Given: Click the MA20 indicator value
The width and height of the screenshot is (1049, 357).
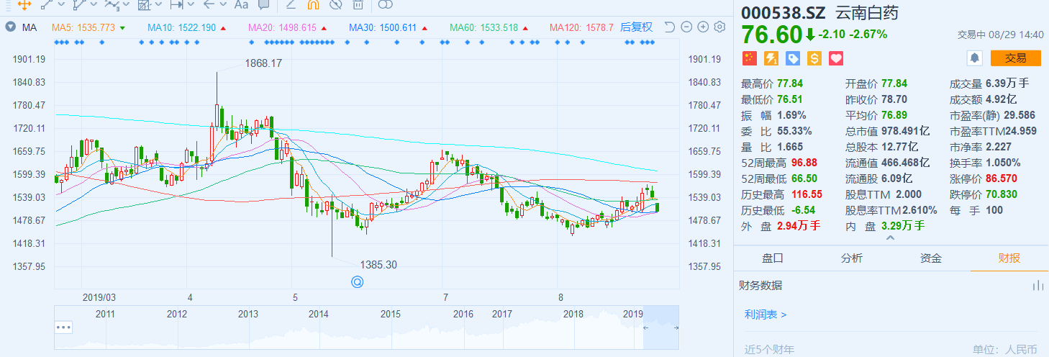Looking at the screenshot, I should (282, 27).
